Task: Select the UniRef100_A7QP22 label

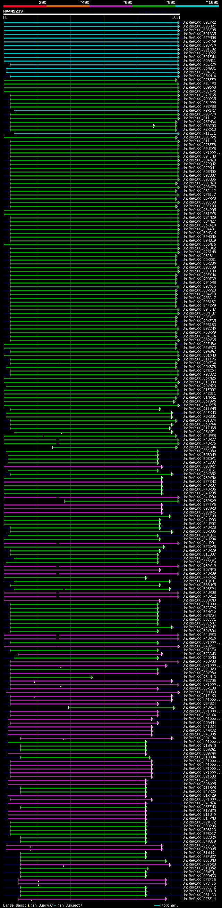Action: pyautogui.click(x=199, y=53)
